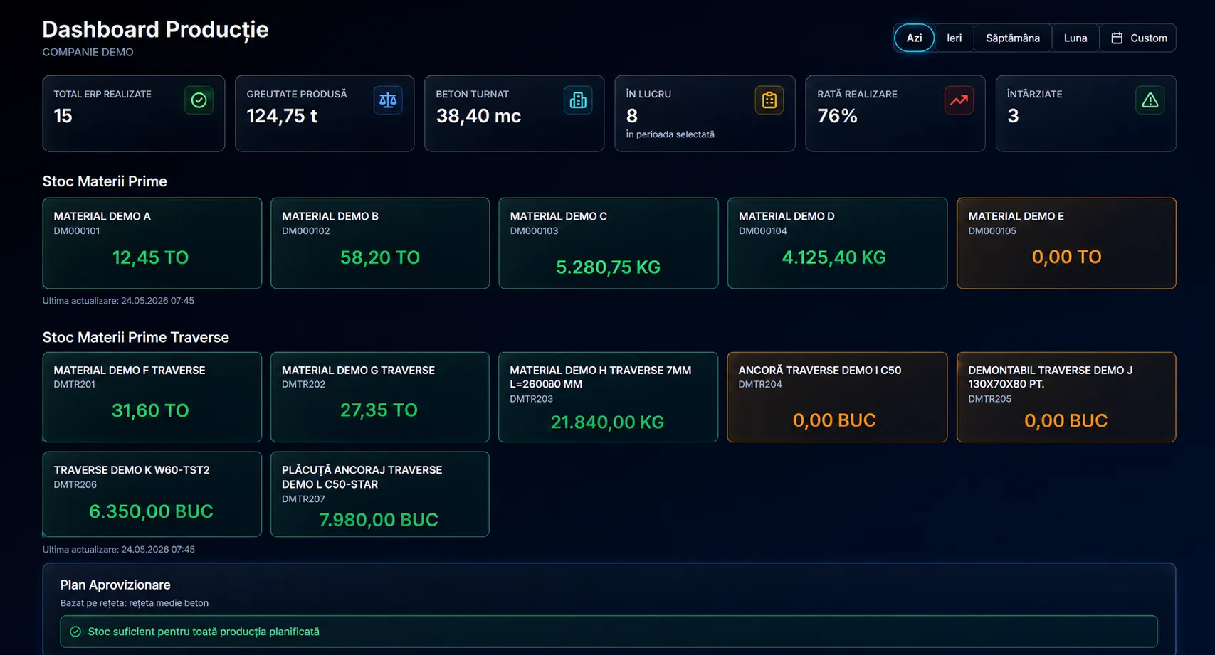The width and height of the screenshot is (1215, 655).
Task: Click the scales icon on Greutate Produsă card
Action: point(388,100)
